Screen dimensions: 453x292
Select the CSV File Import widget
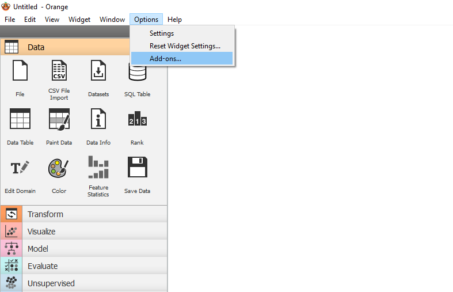[x=59, y=71]
